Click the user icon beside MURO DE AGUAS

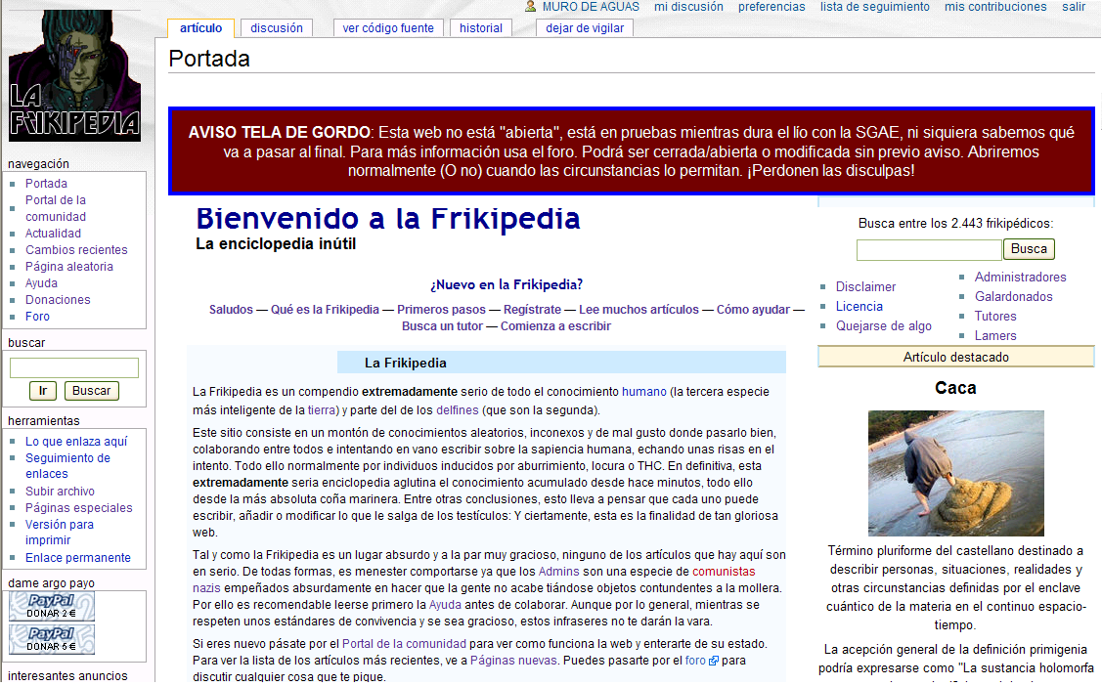(530, 7)
